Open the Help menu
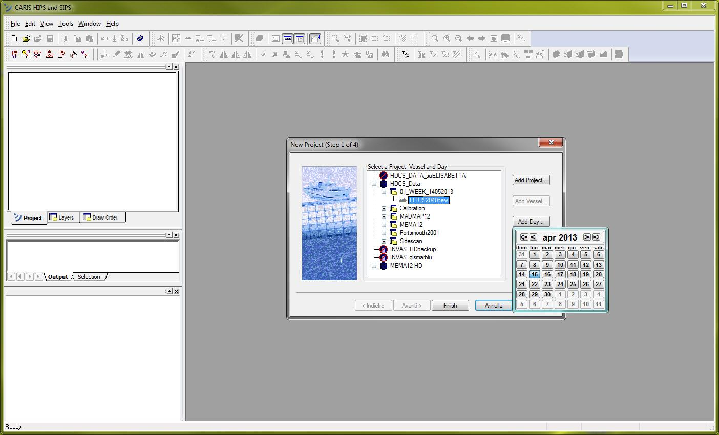The image size is (719, 435). pyautogui.click(x=112, y=24)
